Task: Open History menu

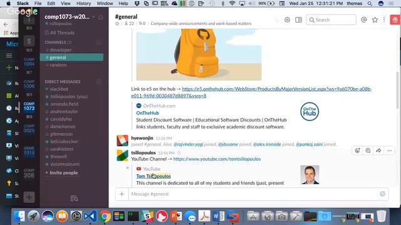Action: tap(83, 3)
